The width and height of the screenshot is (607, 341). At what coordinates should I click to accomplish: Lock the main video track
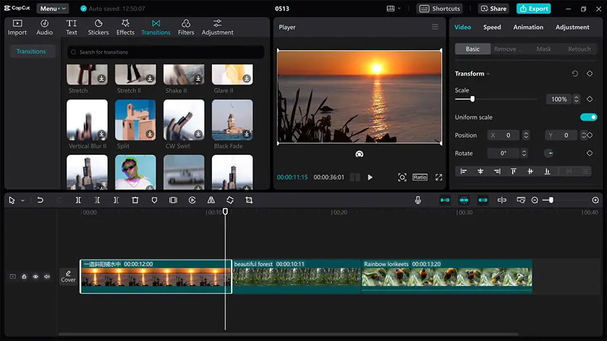click(x=24, y=276)
